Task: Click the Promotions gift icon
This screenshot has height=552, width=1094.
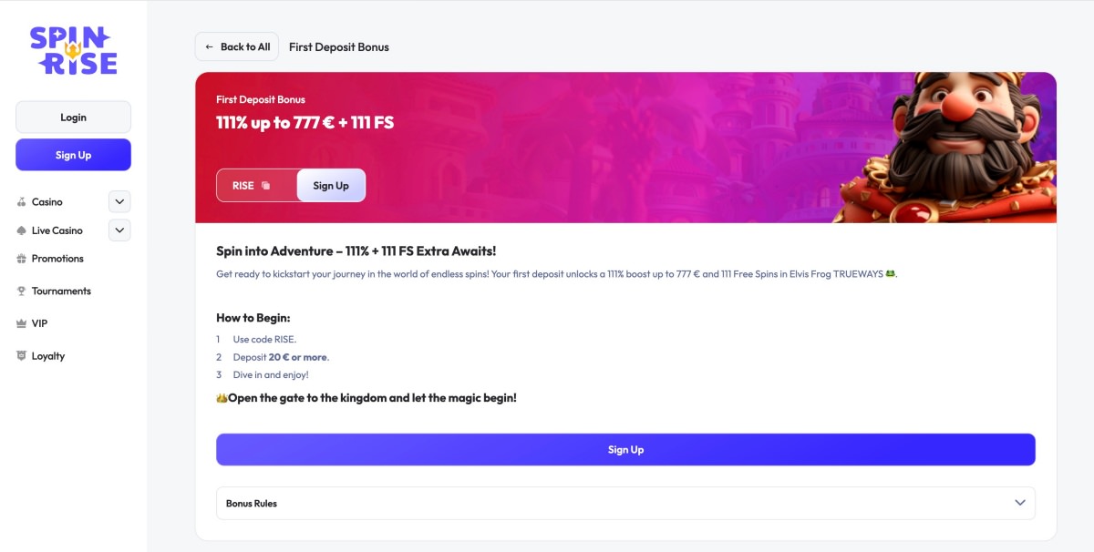Action: (22, 259)
